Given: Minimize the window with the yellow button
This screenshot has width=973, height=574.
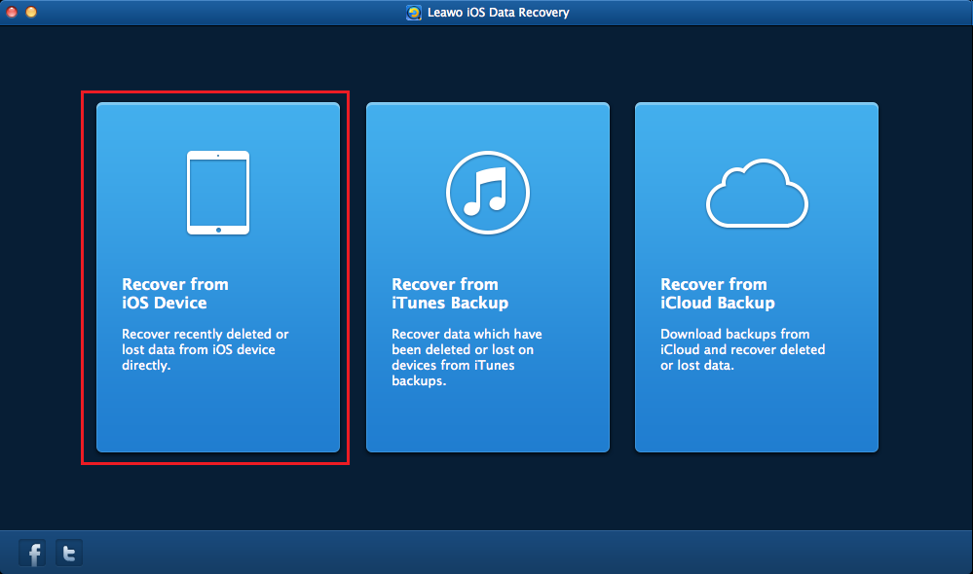Looking at the screenshot, I should (x=31, y=13).
